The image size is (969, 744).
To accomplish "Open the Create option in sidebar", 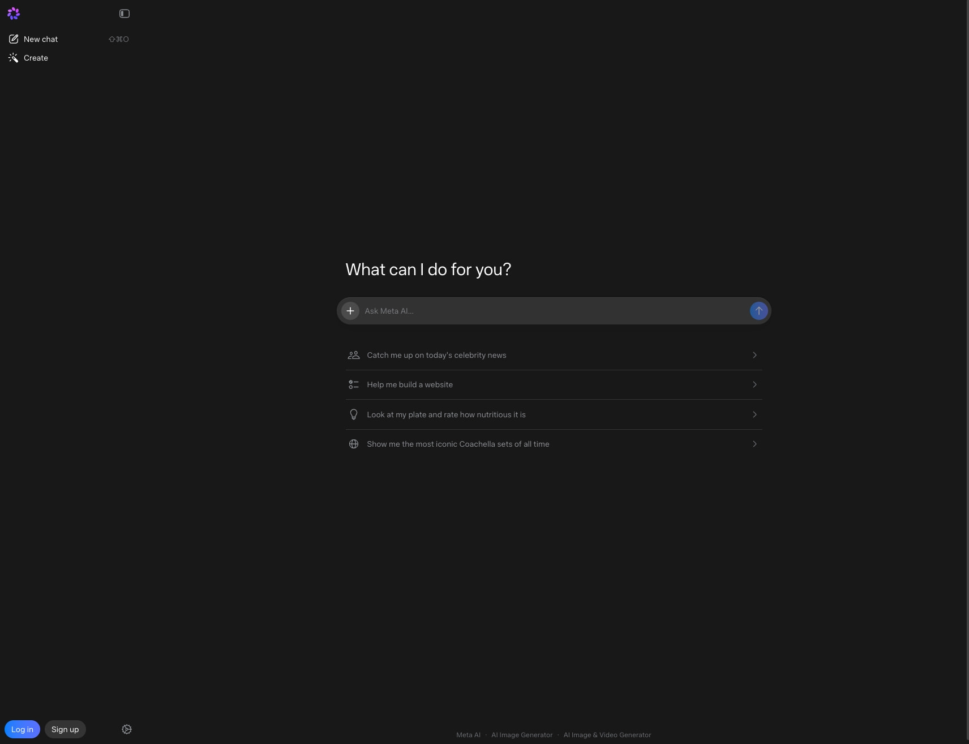I will click(x=68, y=58).
